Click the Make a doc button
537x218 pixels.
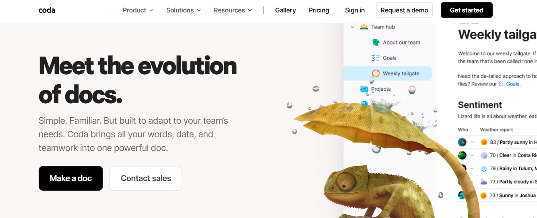pyautogui.click(x=71, y=178)
